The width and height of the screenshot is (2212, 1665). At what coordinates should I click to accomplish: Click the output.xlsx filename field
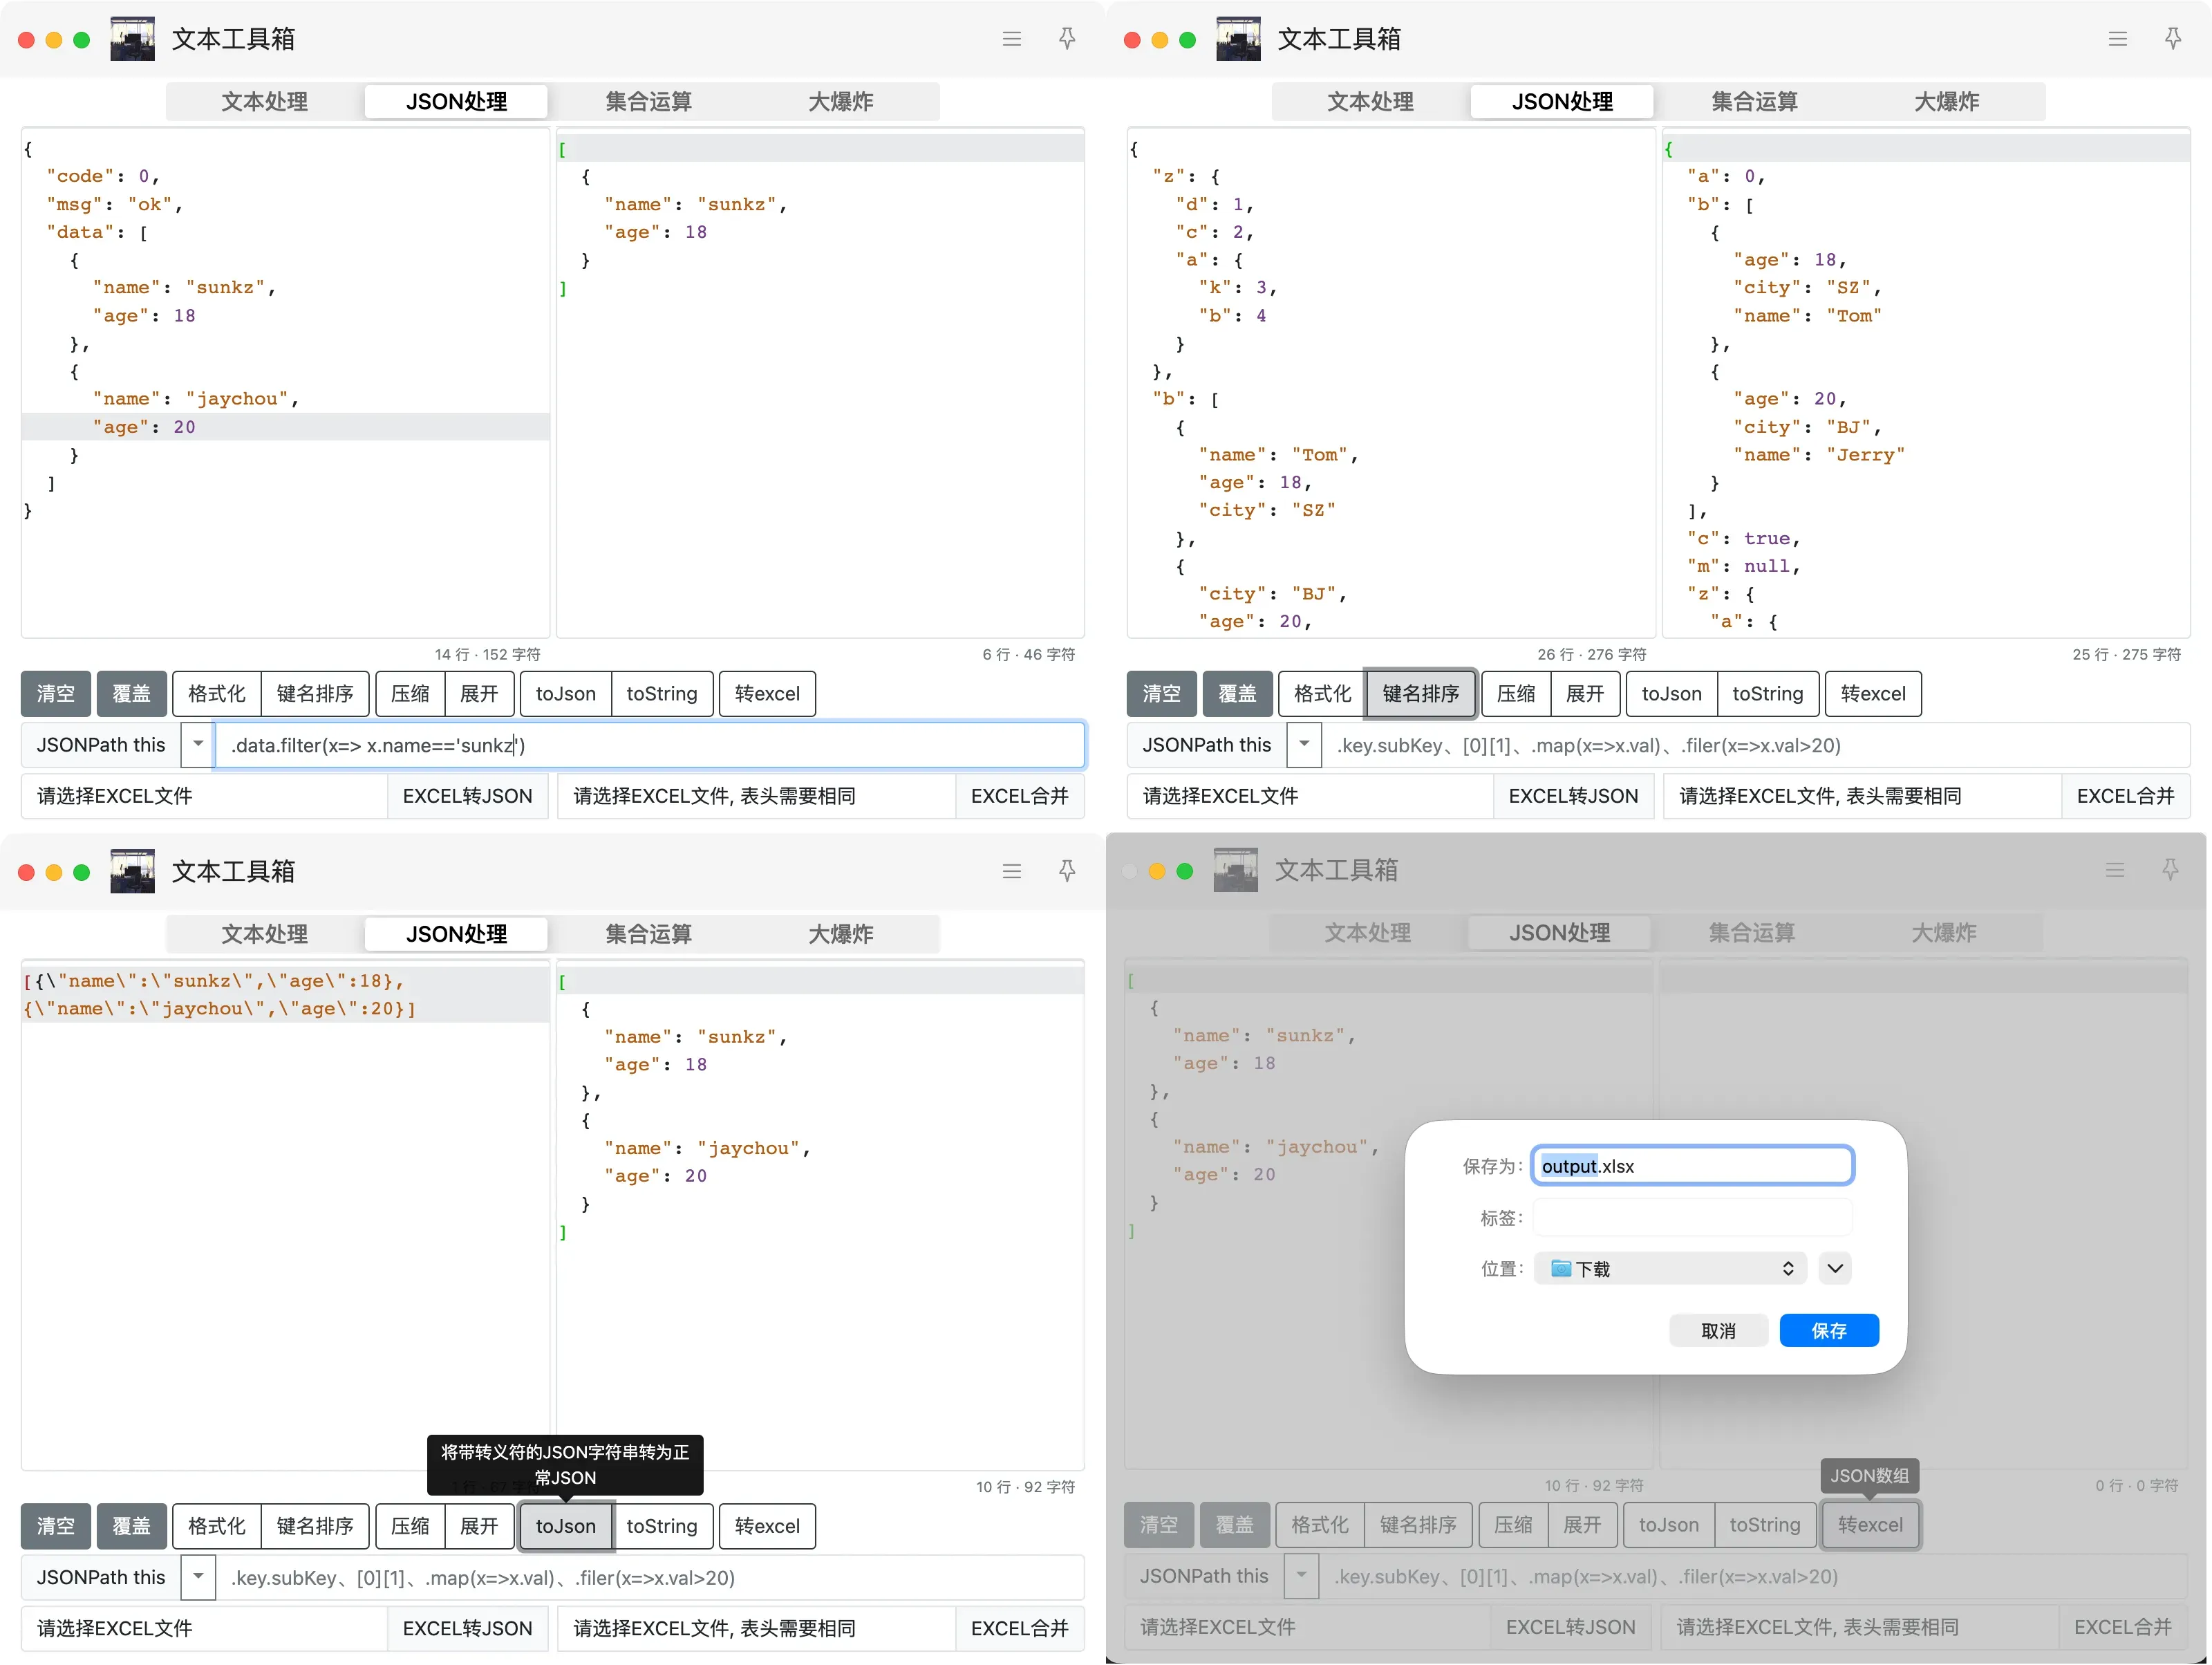(x=1692, y=1166)
